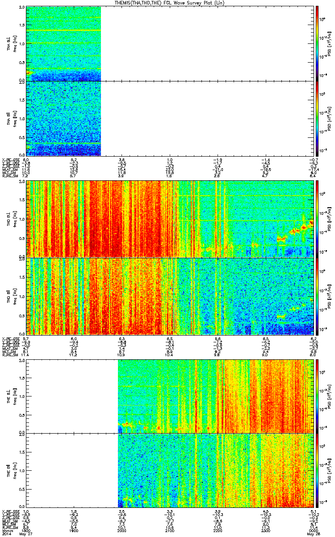This screenshot has height=537, width=335.
Task: Click the 'THA BL freq [Hz]' axis label
Action: pos(12,43)
